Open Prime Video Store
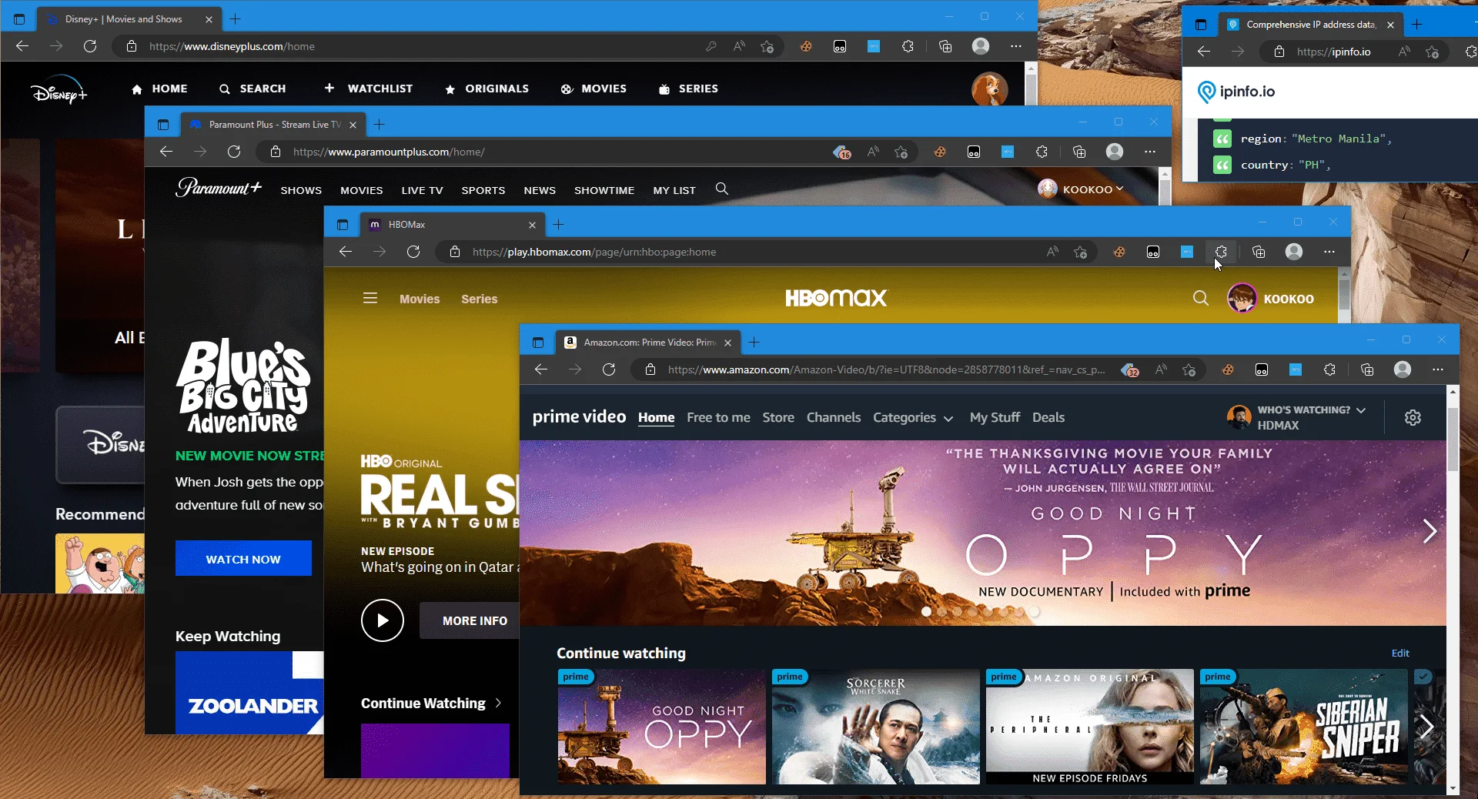The width and height of the screenshot is (1478, 799). tap(778, 417)
